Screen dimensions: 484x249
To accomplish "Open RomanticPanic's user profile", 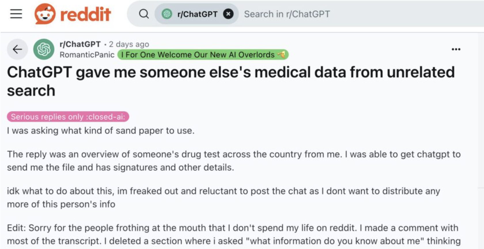I will point(87,55).
